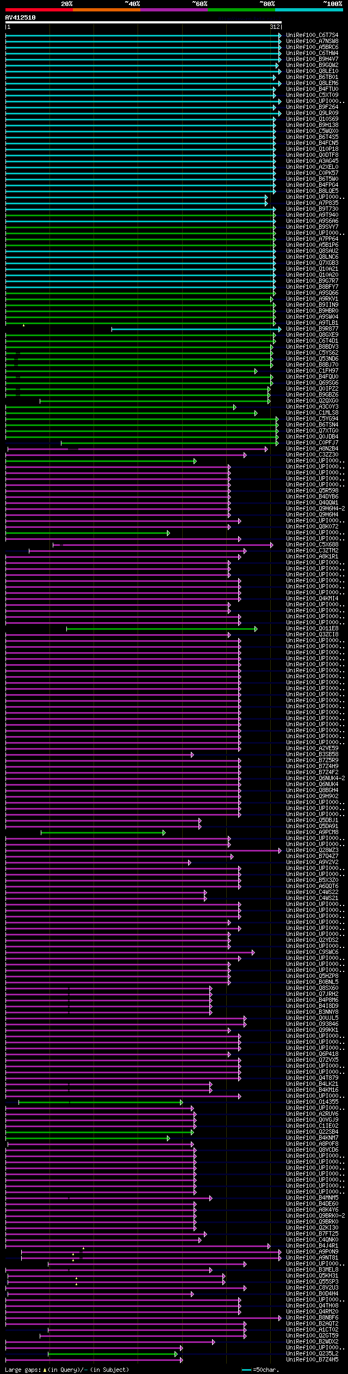
Task: Click the green ~80% identity legend segment
Action: click(x=241, y=10)
